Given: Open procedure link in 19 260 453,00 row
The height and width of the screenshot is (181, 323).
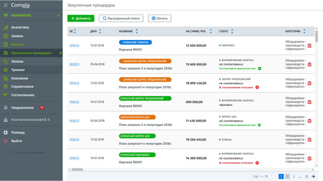Looking at the screenshot, I should pos(75,140).
